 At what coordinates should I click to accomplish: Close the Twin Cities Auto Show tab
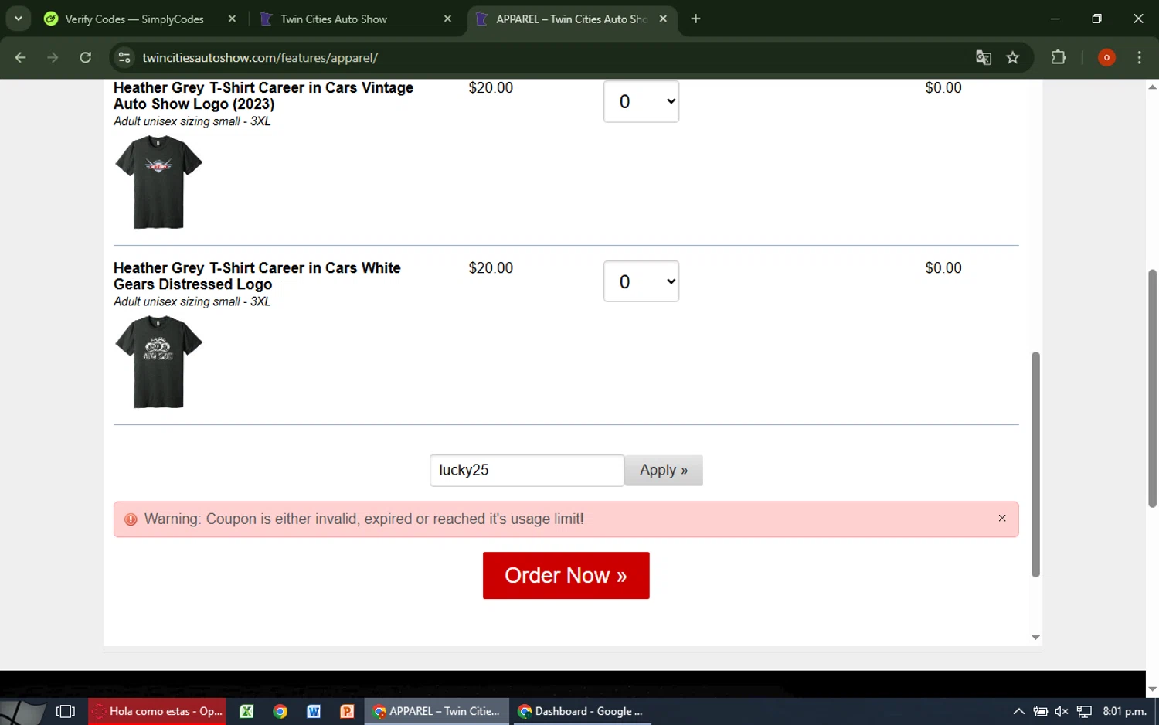click(447, 19)
